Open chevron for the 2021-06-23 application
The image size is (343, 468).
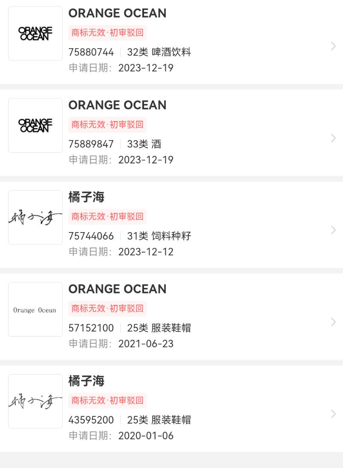(333, 322)
